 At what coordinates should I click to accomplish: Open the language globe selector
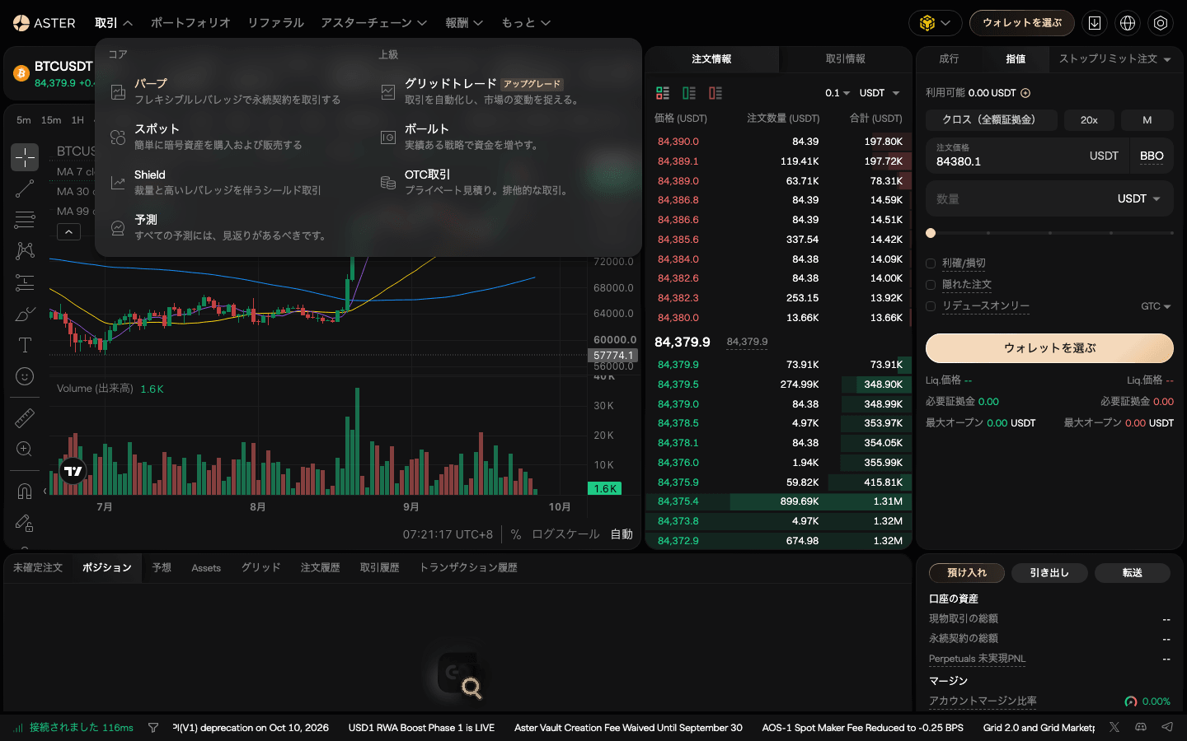[1128, 23]
